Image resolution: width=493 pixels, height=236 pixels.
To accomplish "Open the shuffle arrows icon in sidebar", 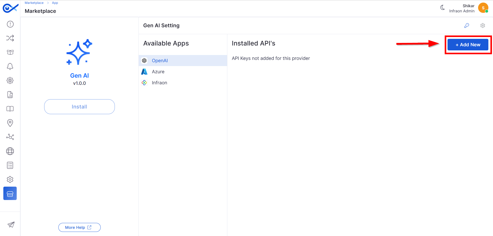I will coord(10,38).
